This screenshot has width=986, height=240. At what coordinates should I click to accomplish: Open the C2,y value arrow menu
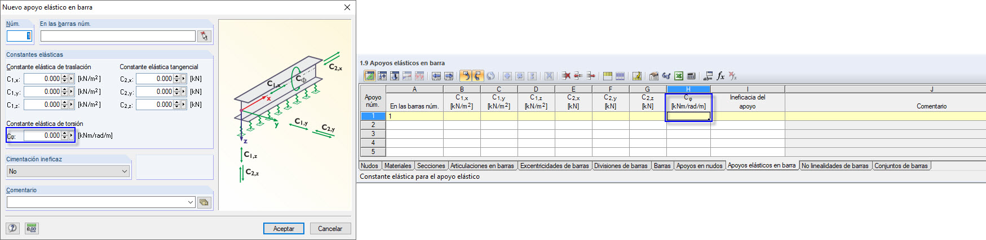183,92
